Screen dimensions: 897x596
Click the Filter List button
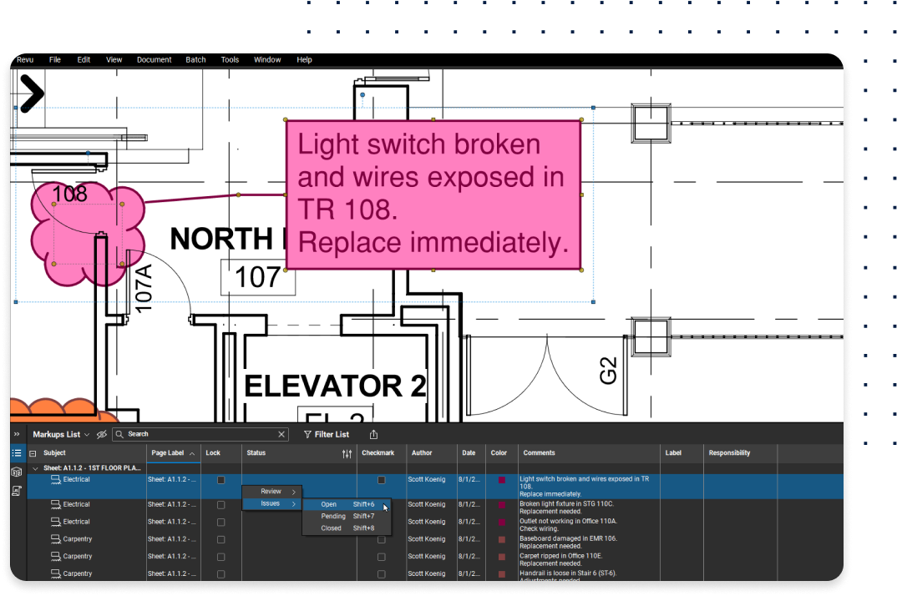pyautogui.click(x=326, y=434)
